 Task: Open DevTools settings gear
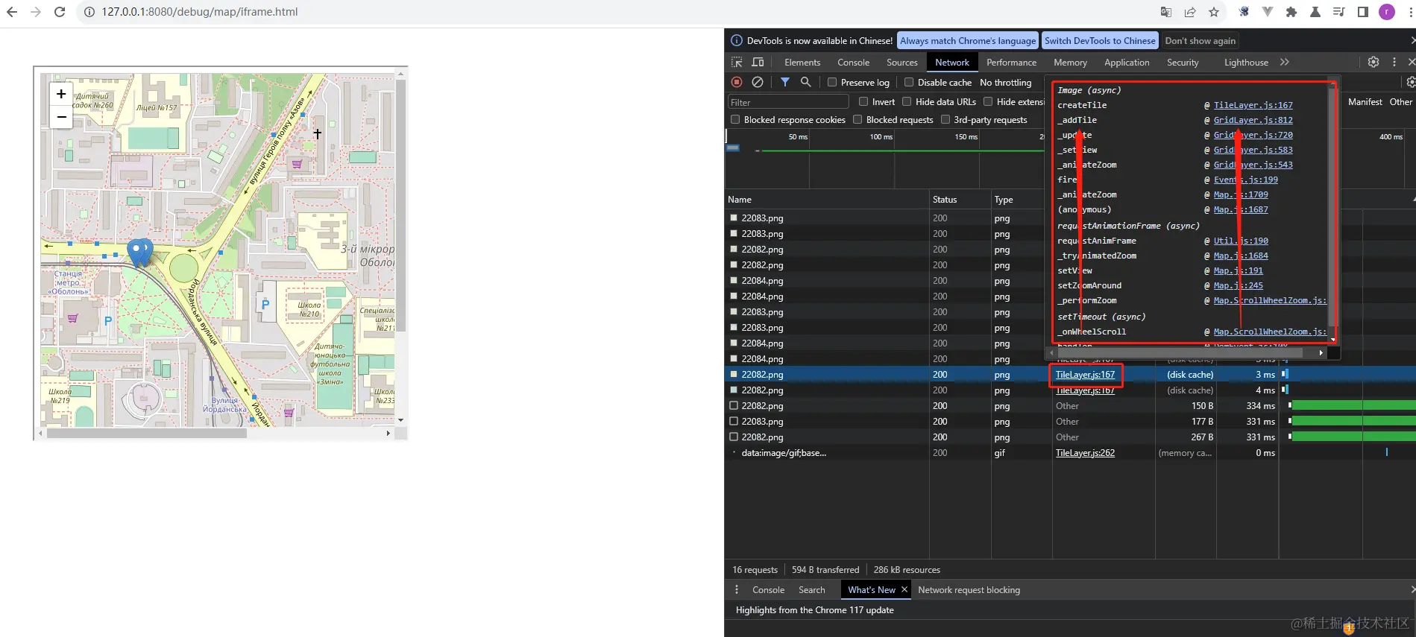1373,63
